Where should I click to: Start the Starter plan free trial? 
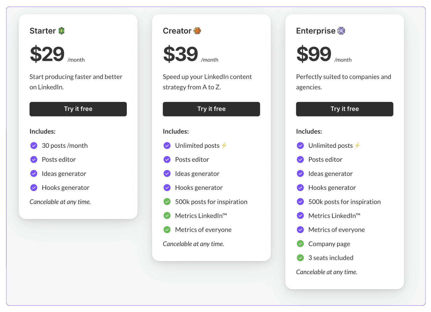[x=78, y=109]
